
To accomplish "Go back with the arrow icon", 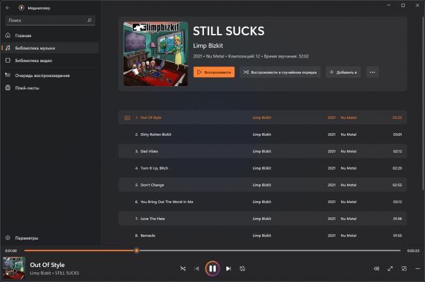I will coord(8,8).
